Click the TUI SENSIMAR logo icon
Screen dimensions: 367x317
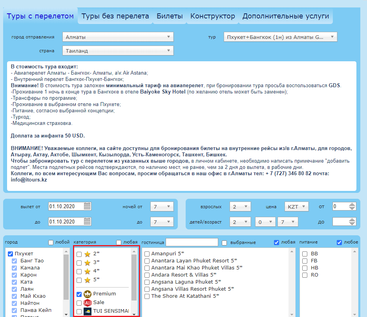[88, 311]
